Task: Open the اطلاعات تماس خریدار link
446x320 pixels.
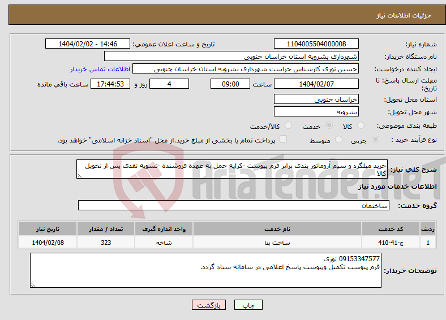Action: (x=100, y=69)
